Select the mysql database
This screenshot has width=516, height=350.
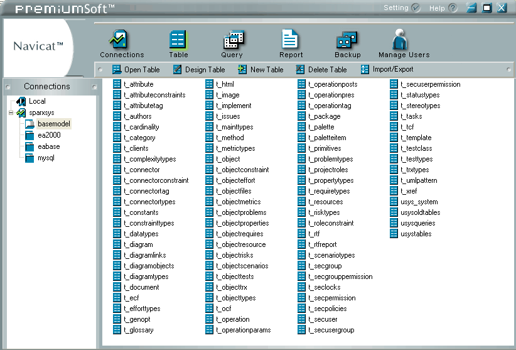[x=46, y=158]
